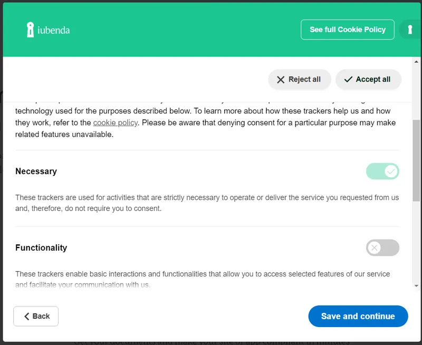Select the iubenda wordmark in the green header
Viewport: 422px width, 345px height.
pyautogui.click(x=53, y=30)
